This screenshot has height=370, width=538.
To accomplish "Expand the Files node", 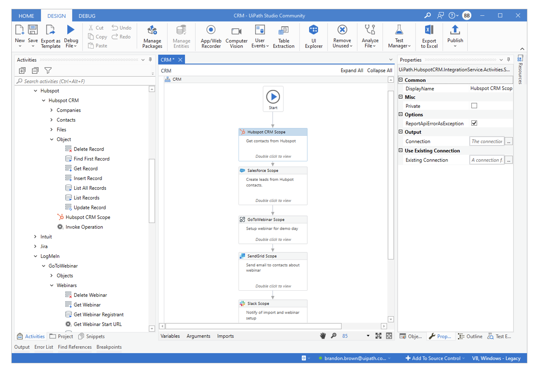I will [x=52, y=130].
